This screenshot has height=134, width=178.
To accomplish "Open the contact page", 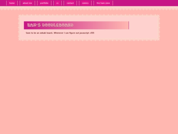I will point(70,3).
